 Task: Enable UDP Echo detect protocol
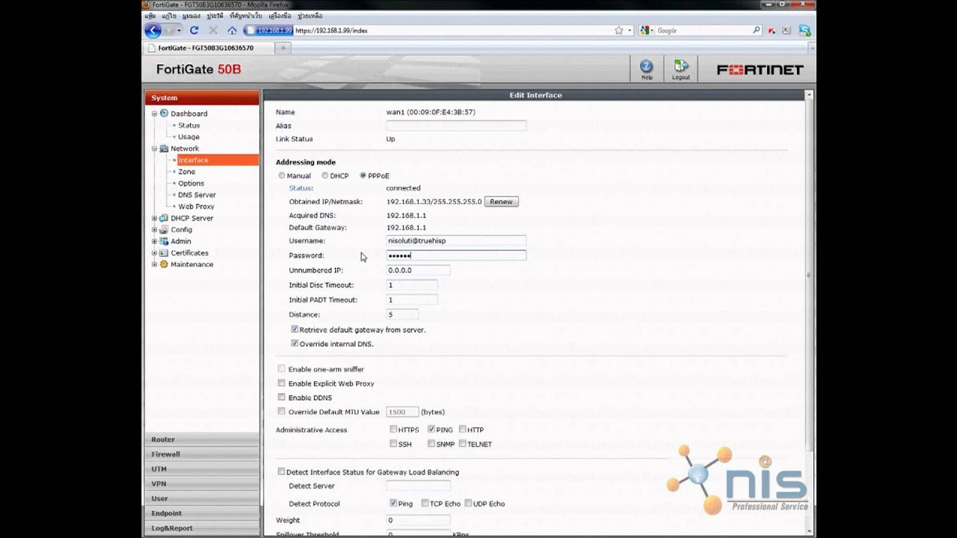[x=469, y=503]
